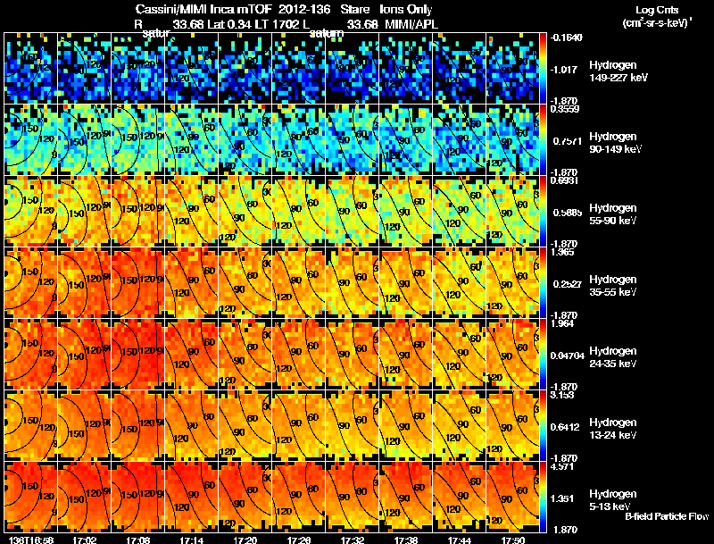Open the 24-35 keV panel in the 136T16:56 column
The image size is (714, 544).
click(x=30, y=355)
